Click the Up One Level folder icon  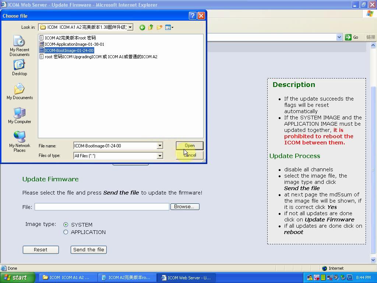click(151, 27)
